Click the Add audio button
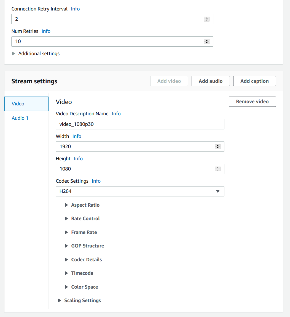The image size is (290, 317). 211,81
